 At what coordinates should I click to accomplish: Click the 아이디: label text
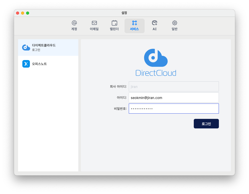(122, 98)
